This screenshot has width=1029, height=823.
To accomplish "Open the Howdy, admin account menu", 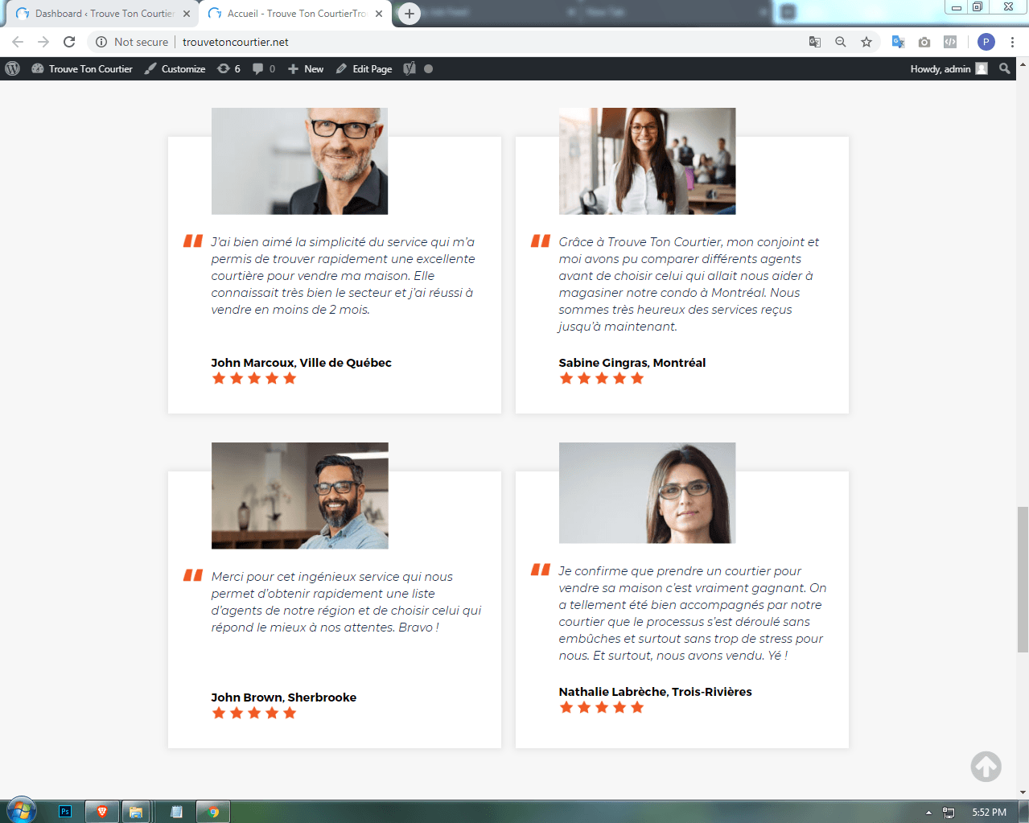I will pos(949,68).
